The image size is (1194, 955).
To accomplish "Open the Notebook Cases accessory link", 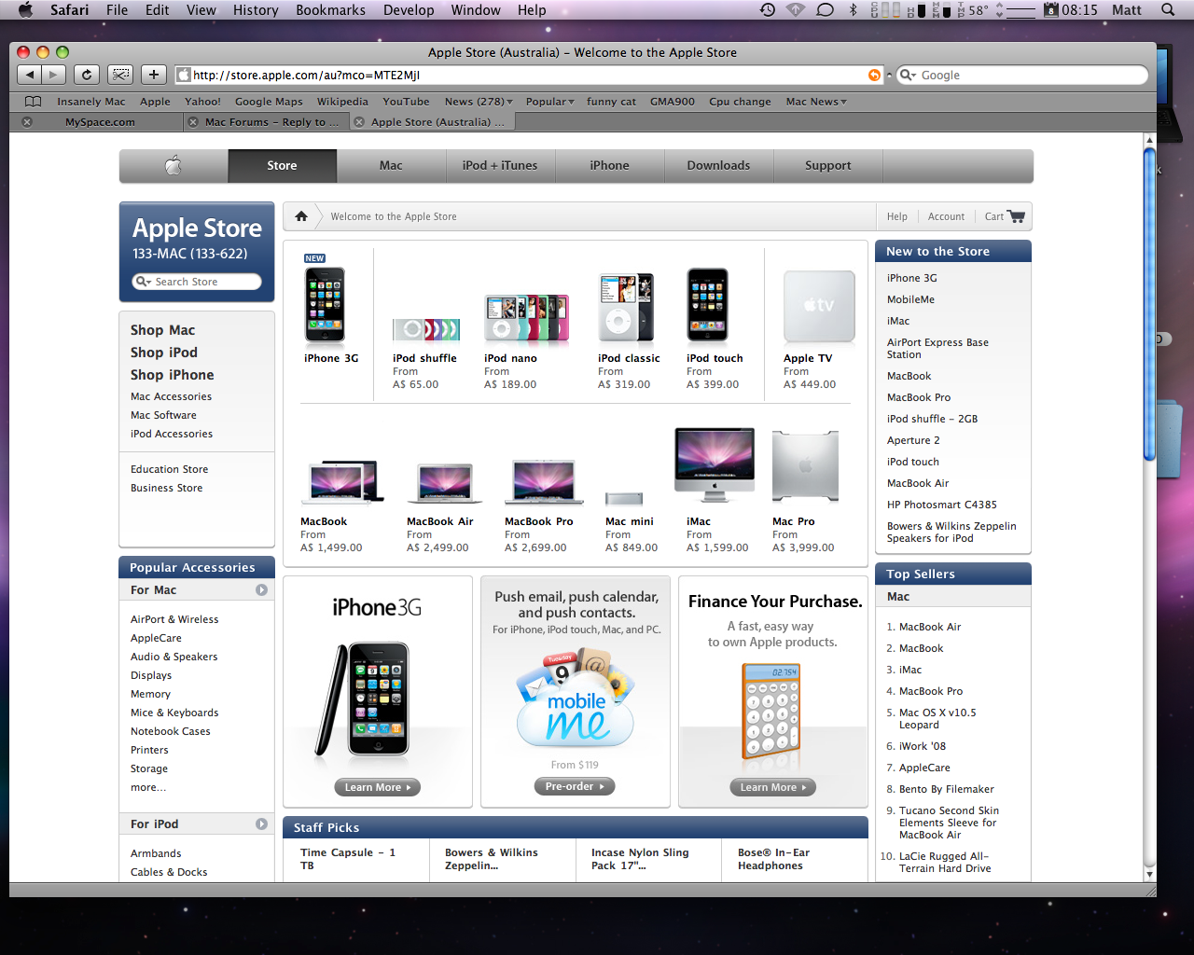I will tap(171, 731).
